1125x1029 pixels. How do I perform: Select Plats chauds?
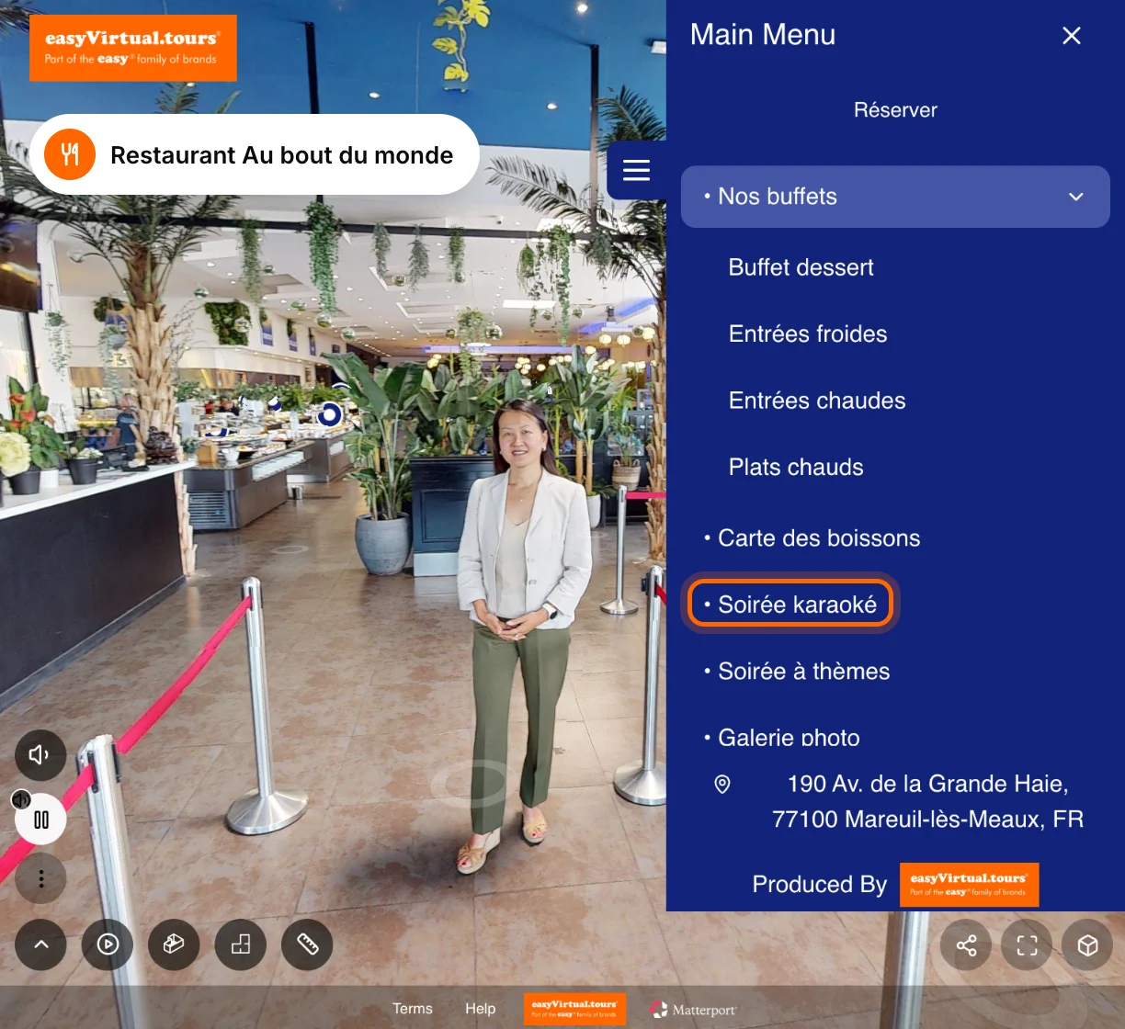[x=796, y=467]
